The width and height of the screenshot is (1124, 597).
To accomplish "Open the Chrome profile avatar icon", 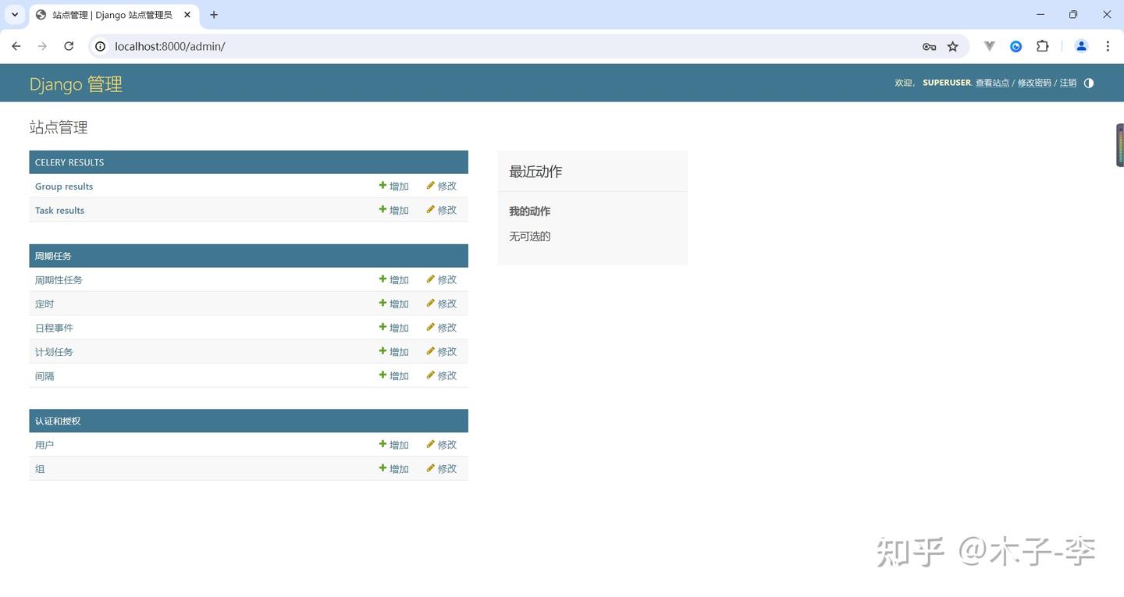I will [1081, 46].
